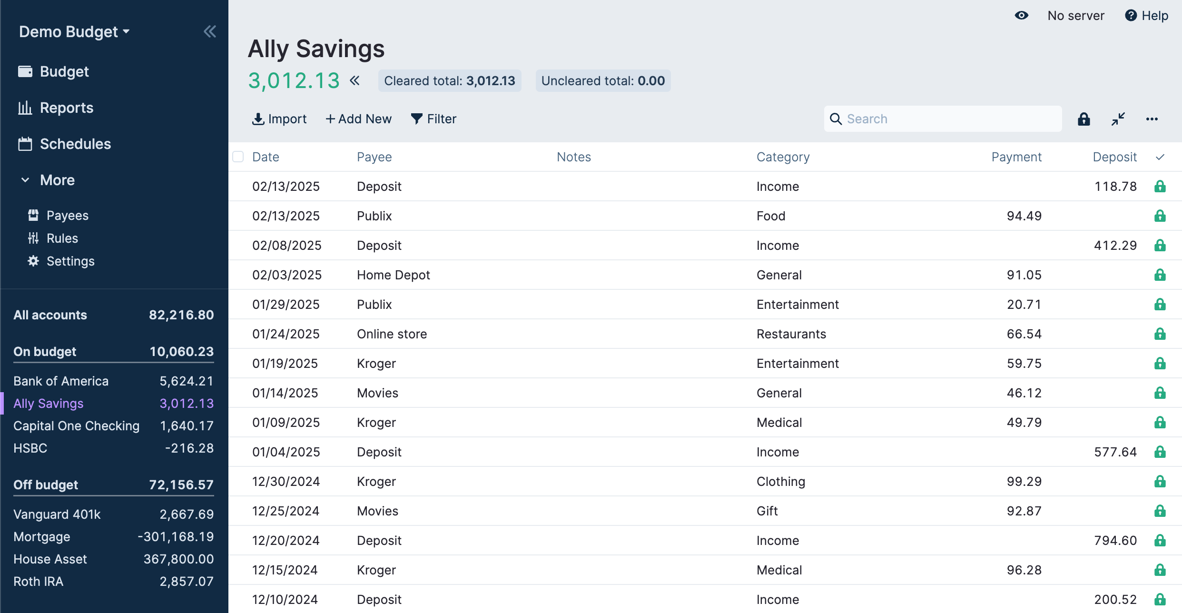Check the select-all transactions checkbox
The height and width of the screenshot is (613, 1182).
coord(238,157)
